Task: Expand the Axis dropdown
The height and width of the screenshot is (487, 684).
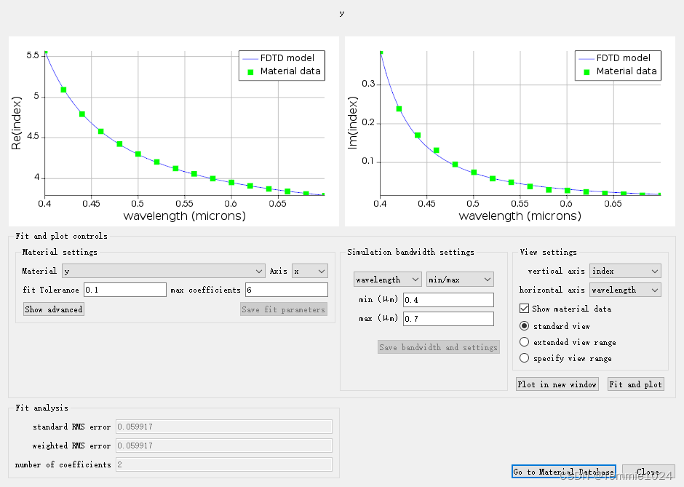Action: (309, 271)
